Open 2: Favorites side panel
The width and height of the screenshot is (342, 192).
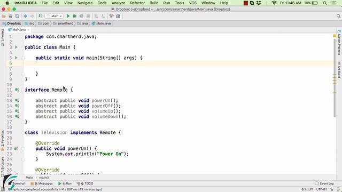click(x=2, y=140)
